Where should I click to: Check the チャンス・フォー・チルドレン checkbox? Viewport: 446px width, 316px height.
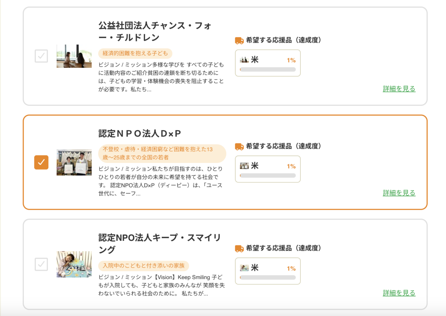(41, 56)
